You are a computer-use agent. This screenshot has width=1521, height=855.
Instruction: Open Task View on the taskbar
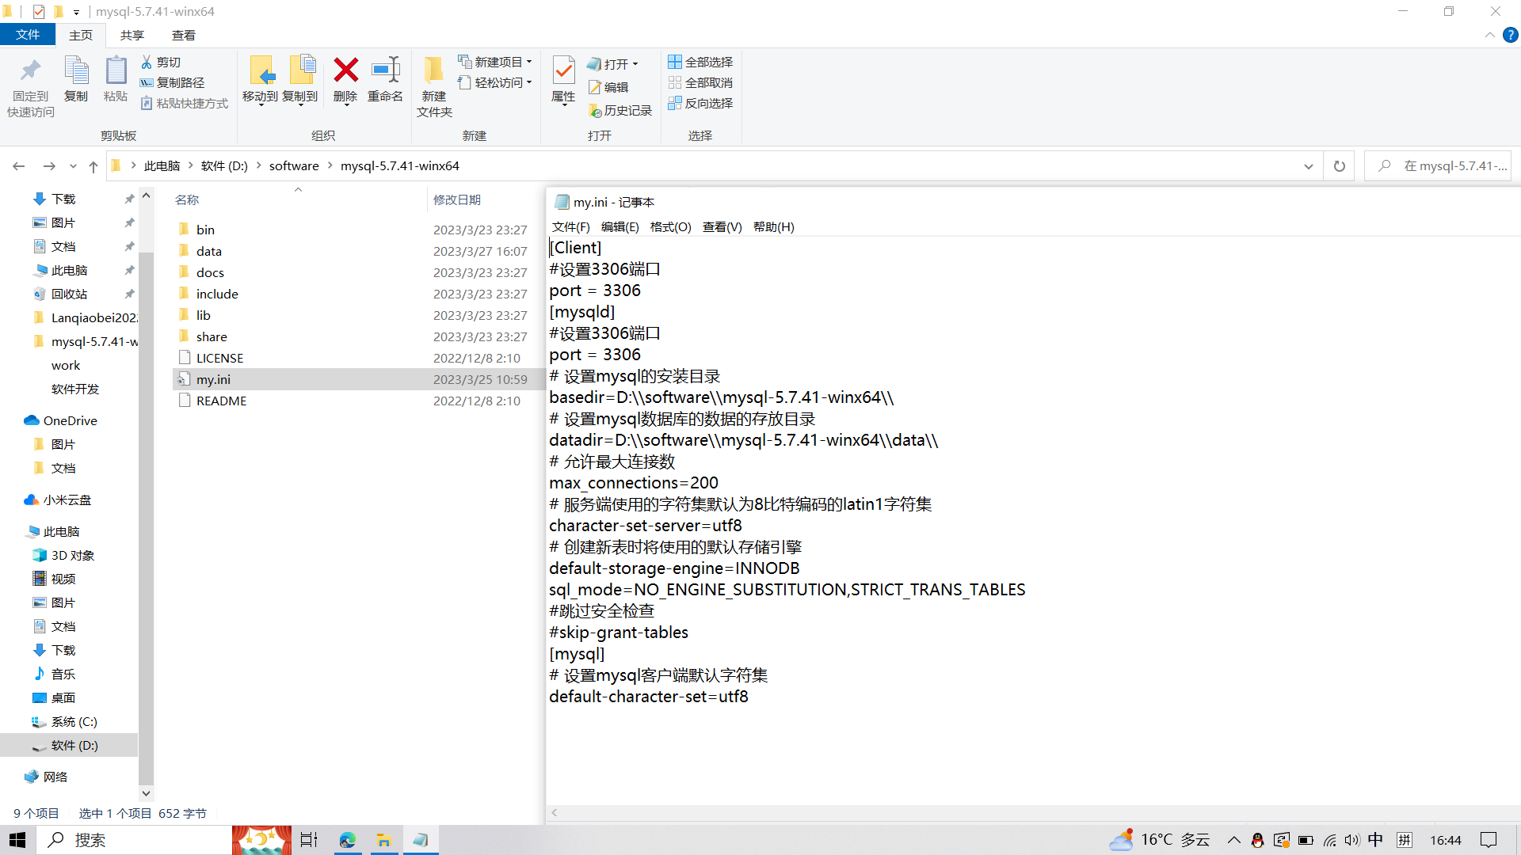309,840
